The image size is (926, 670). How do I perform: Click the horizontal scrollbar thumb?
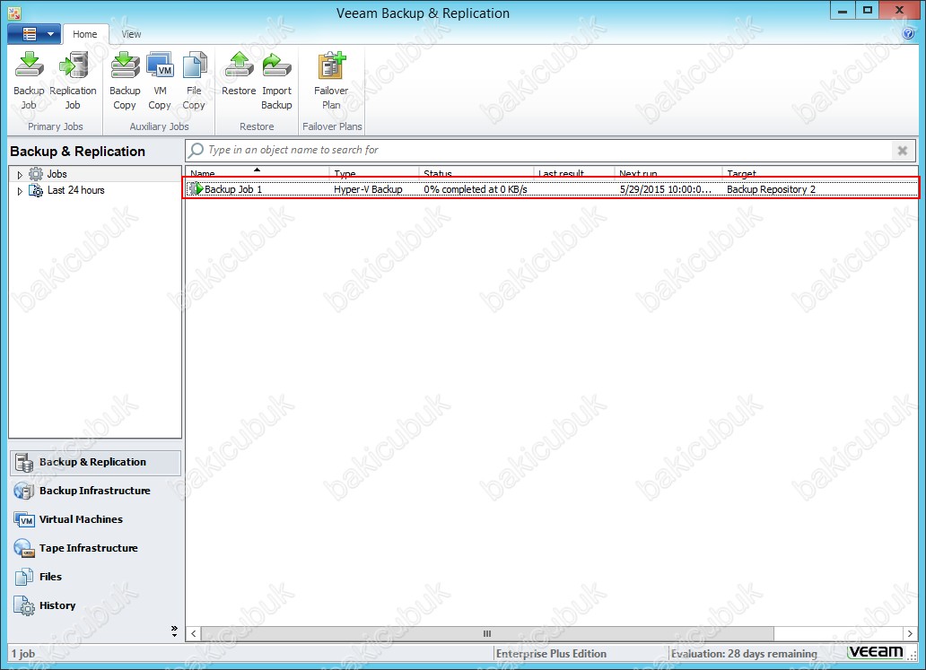[x=487, y=633]
